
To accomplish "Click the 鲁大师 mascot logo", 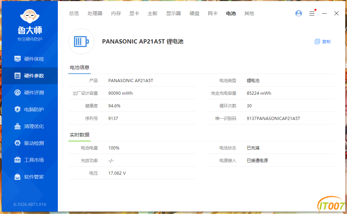I will tap(30, 16).
